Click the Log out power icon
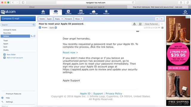 [x=185, y=12]
